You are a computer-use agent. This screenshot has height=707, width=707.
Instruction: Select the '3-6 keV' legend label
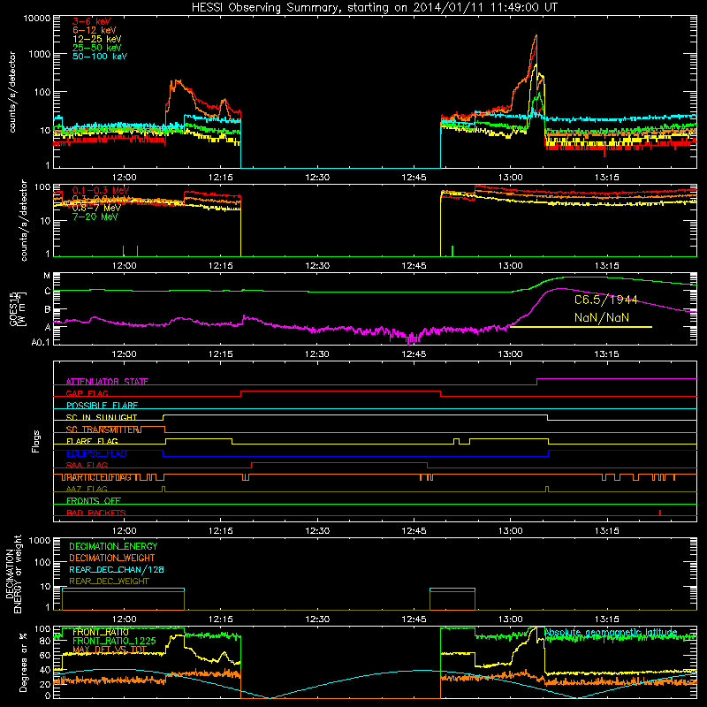pyautogui.click(x=92, y=21)
